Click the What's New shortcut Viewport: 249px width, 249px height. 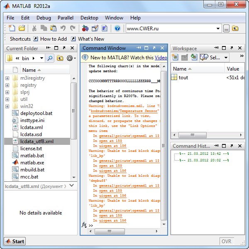coord(88,39)
